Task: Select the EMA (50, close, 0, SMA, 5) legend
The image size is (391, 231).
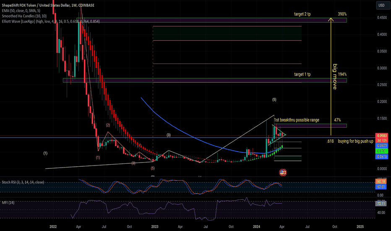Action: click(21, 11)
